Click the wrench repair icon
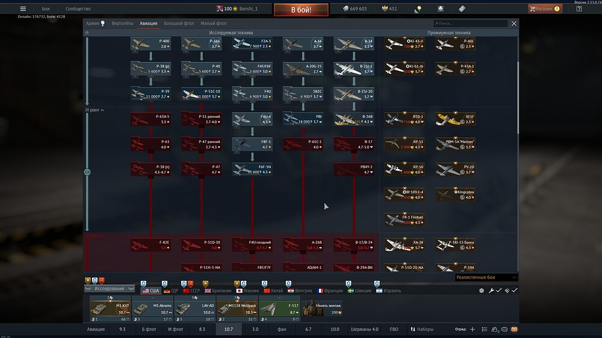 point(491,290)
